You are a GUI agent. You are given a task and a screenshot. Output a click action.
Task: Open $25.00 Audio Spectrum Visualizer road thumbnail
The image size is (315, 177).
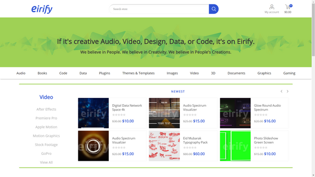164,113
